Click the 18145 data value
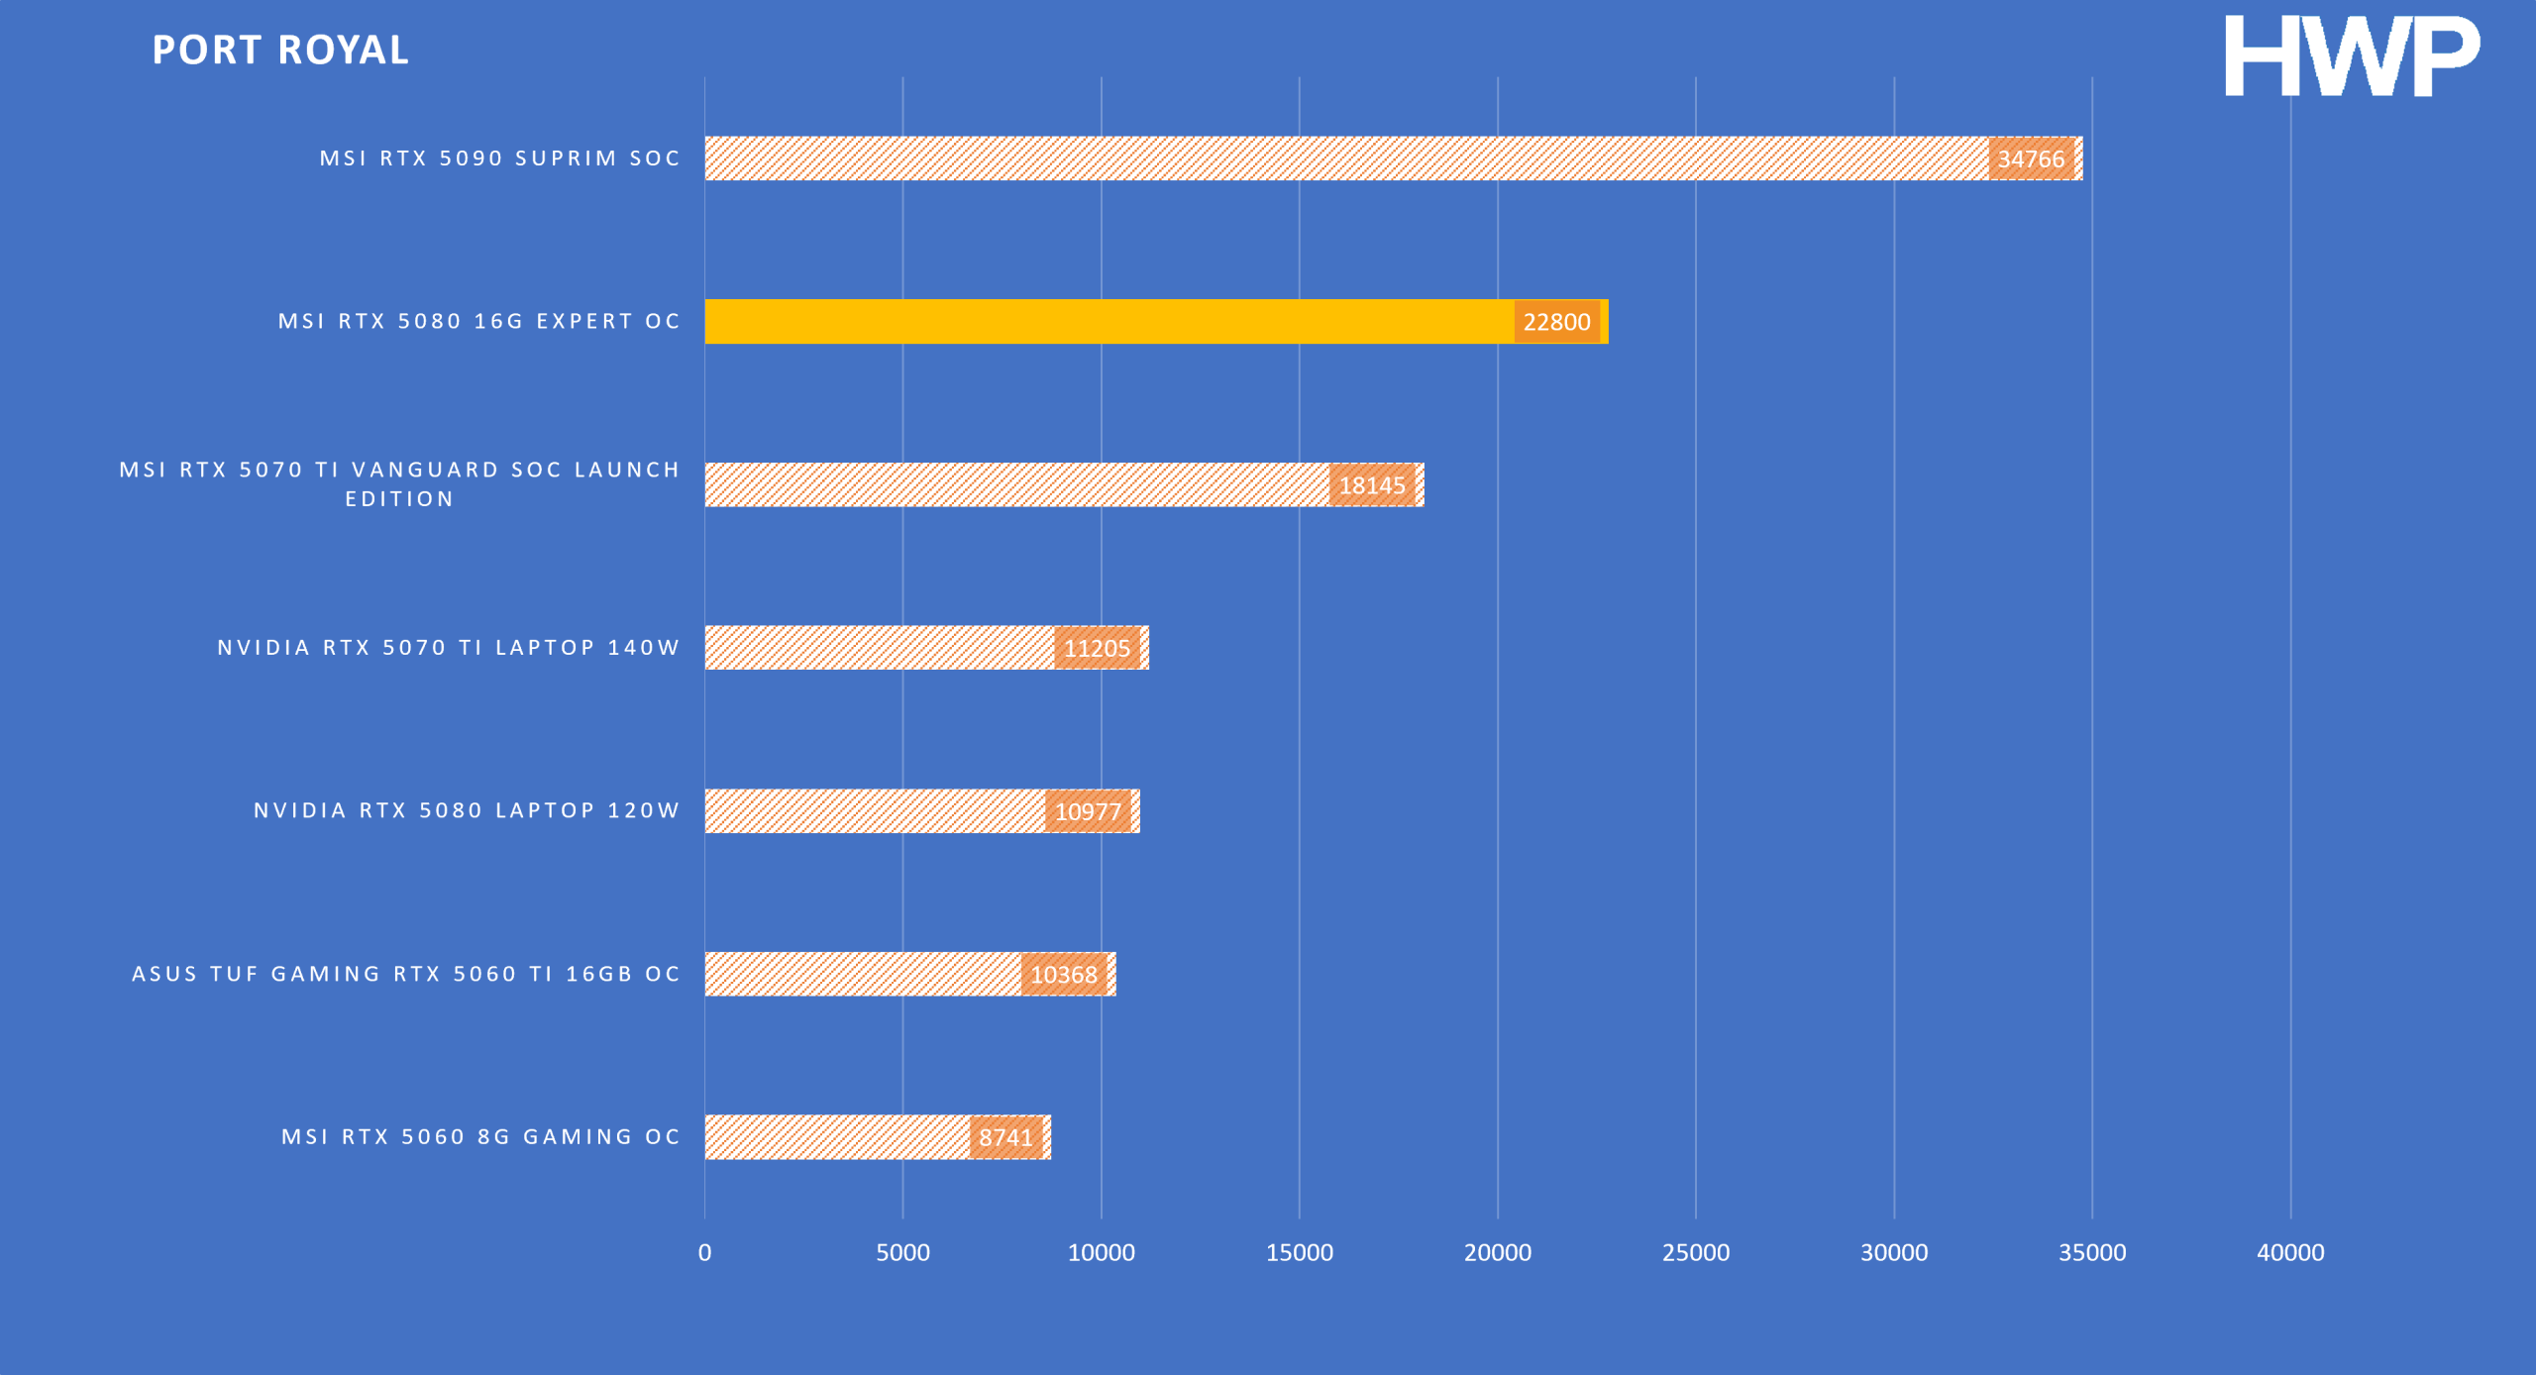The image size is (2536, 1375). [x=1372, y=485]
